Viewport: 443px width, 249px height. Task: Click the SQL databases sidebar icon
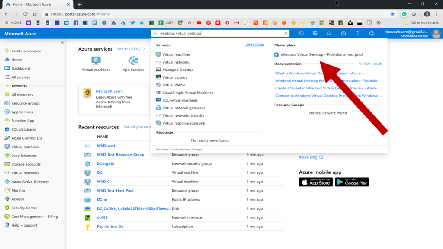7,129
